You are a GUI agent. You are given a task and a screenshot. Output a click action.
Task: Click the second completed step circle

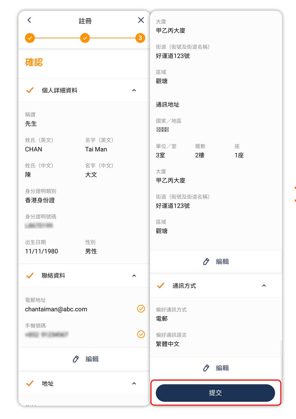click(x=85, y=38)
